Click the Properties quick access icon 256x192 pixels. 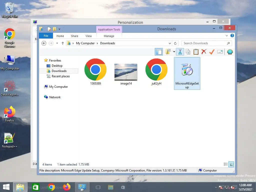click(49, 29)
